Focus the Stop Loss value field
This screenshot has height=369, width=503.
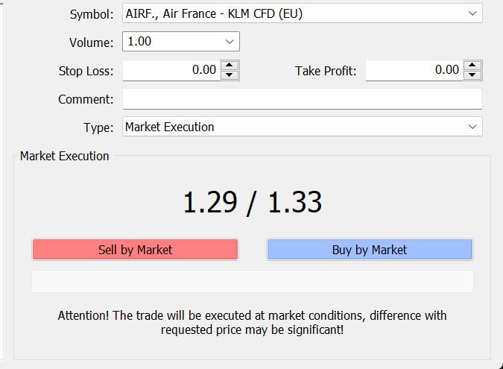[x=171, y=70]
